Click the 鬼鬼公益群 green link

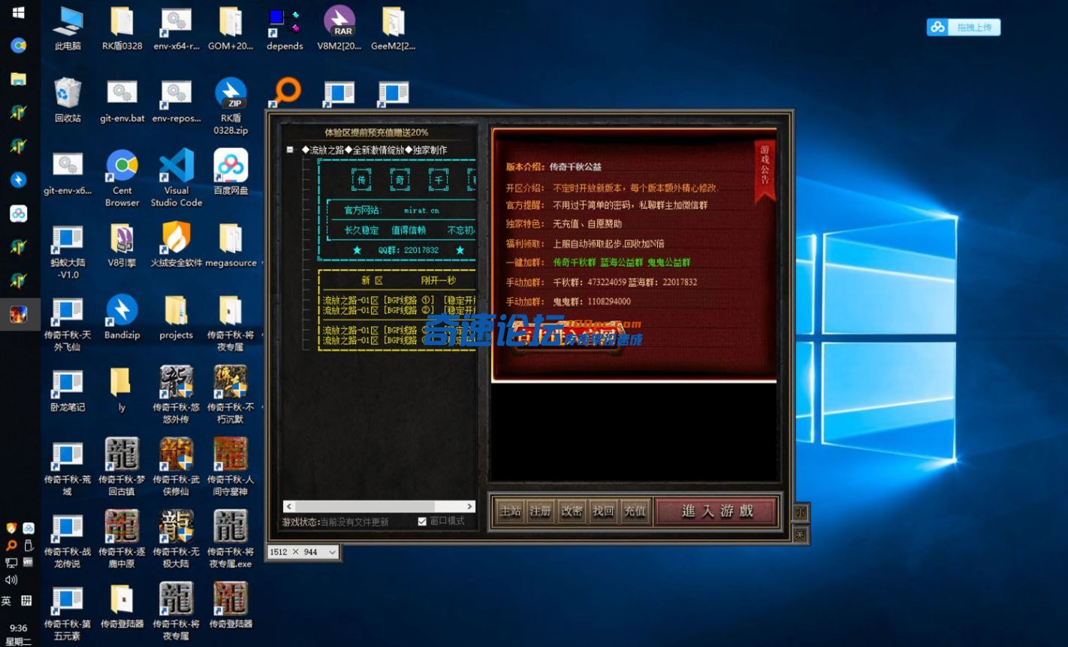click(x=668, y=262)
